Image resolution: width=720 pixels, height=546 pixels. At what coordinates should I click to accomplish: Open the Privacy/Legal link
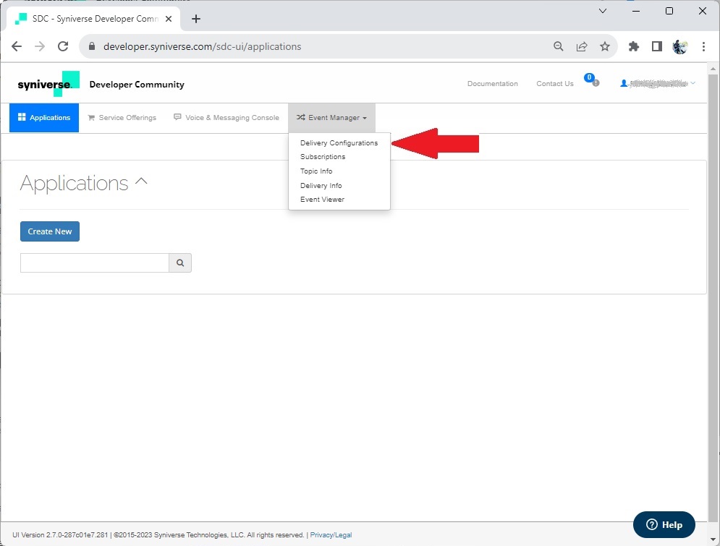click(331, 535)
